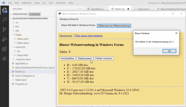Click the Explorer more actions ellipsis

click(x=80, y=9)
